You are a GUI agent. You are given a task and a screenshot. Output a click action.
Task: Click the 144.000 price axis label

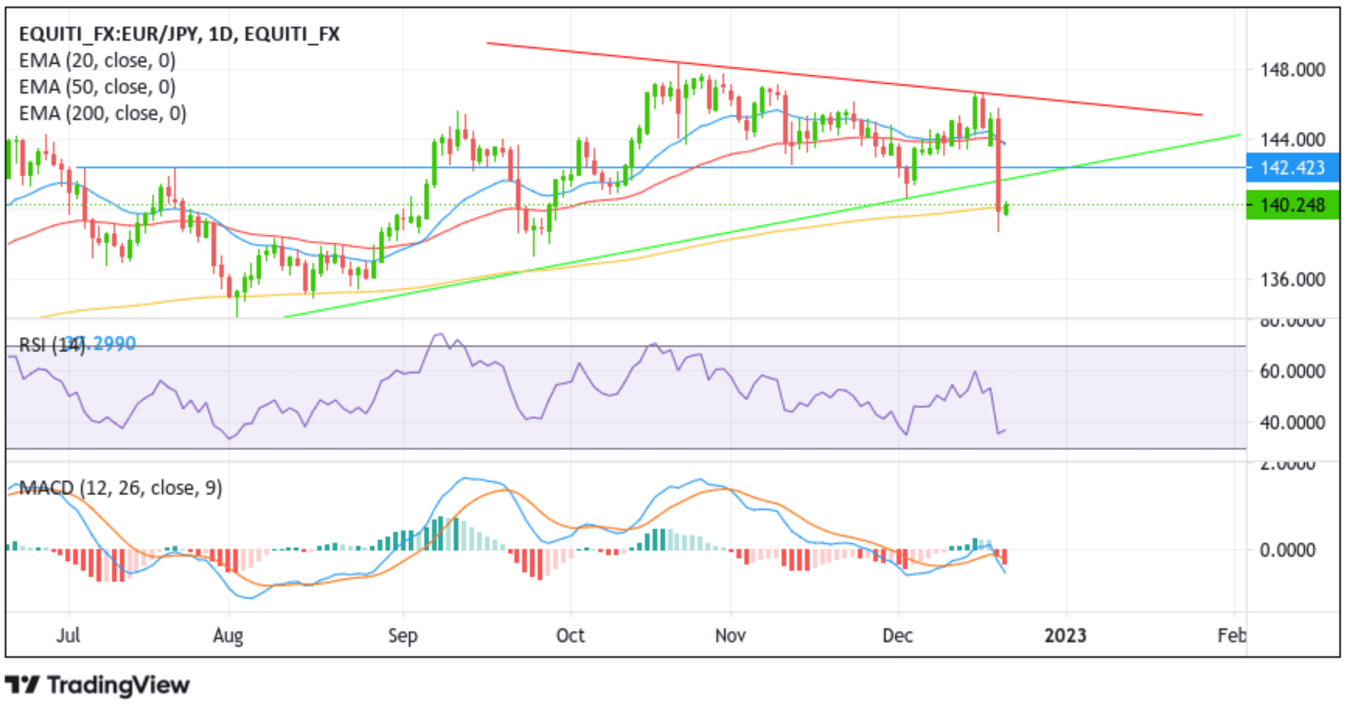pos(1293,140)
